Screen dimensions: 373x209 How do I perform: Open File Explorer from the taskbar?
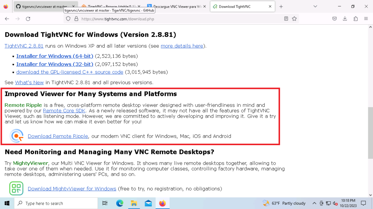click(x=134, y=203)
